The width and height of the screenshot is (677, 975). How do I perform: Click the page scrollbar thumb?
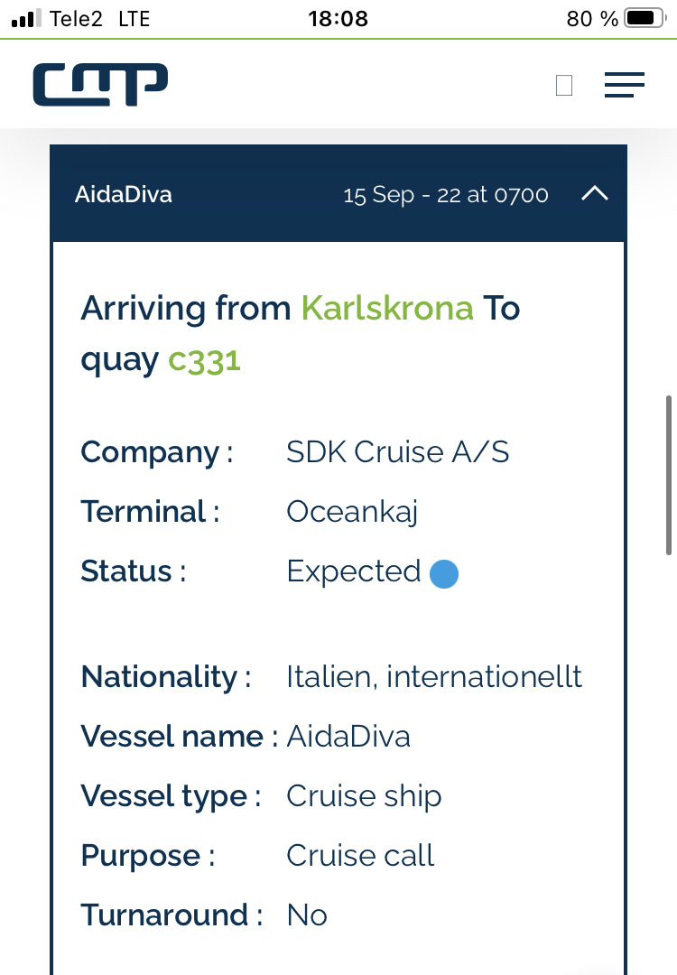coord(669,475)
